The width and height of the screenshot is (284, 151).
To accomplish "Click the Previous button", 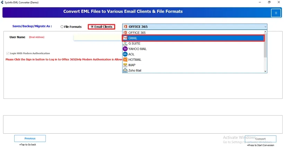I will pos(30,139).
